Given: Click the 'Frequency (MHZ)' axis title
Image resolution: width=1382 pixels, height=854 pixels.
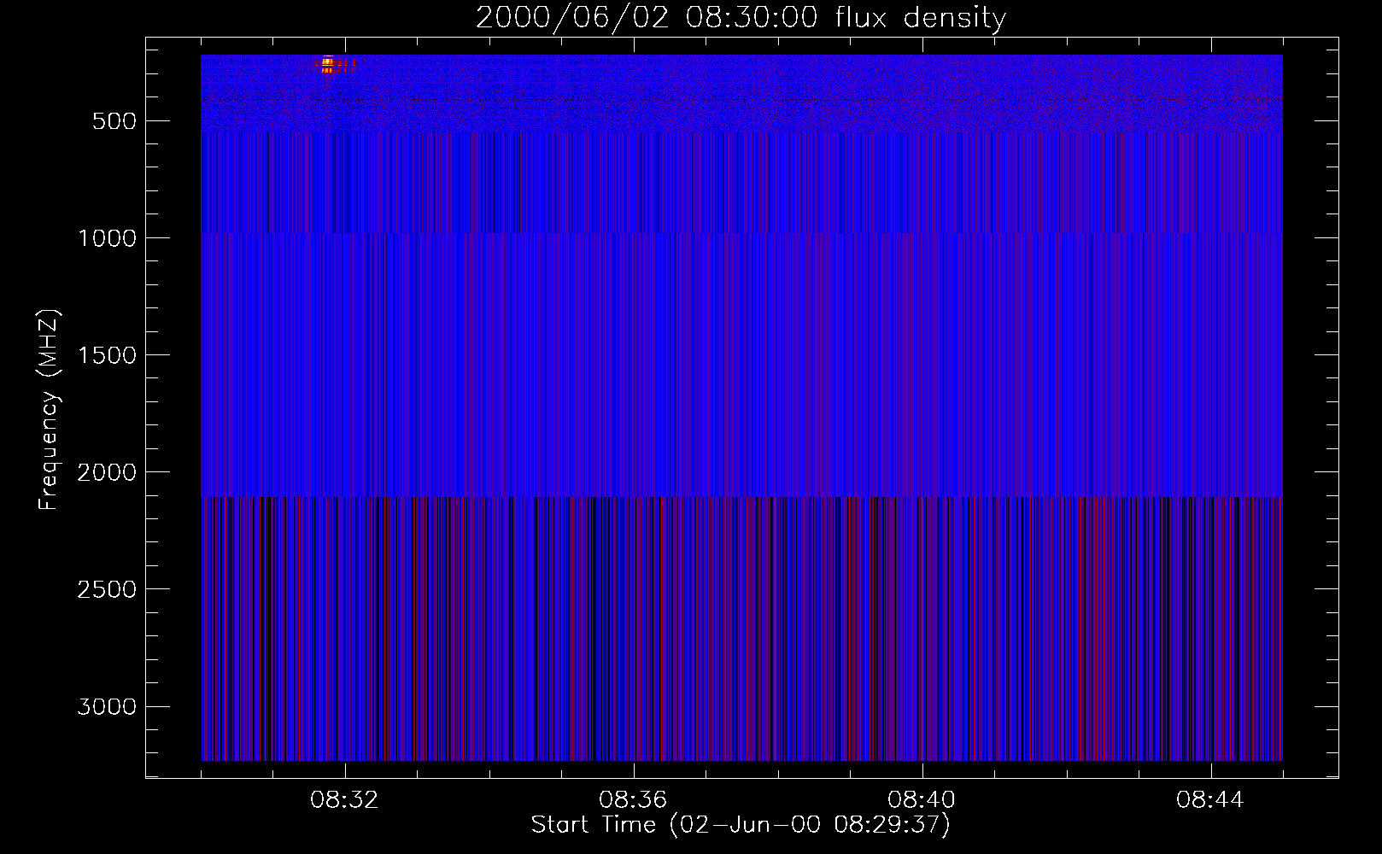Looking at the screenshot, I should click(50, 410).
